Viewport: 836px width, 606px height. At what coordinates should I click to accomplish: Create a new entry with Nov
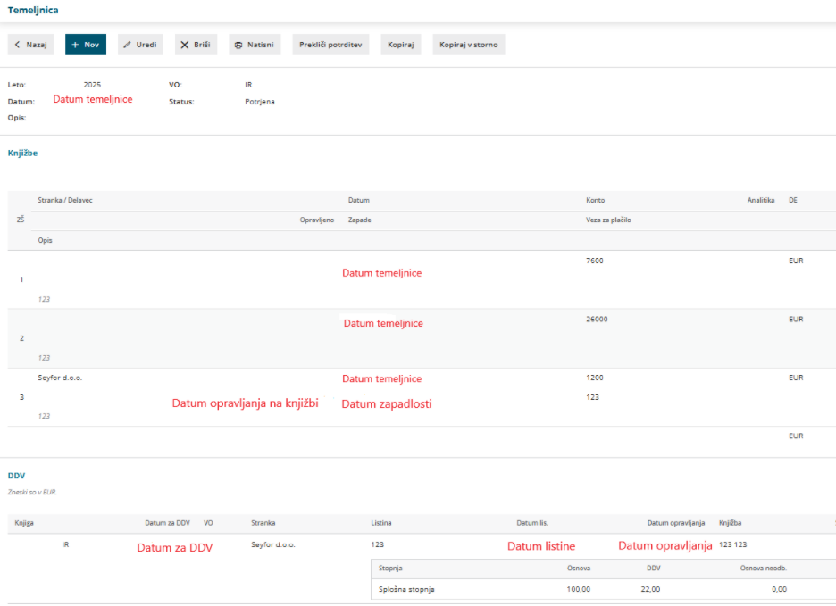86,45
